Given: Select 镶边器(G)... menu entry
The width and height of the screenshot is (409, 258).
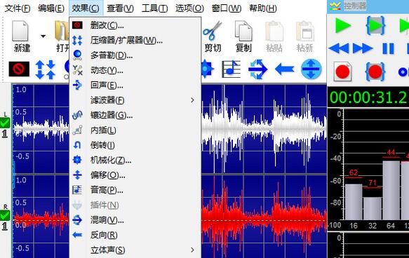Looking at the screenshot, I should click(135, 115).
